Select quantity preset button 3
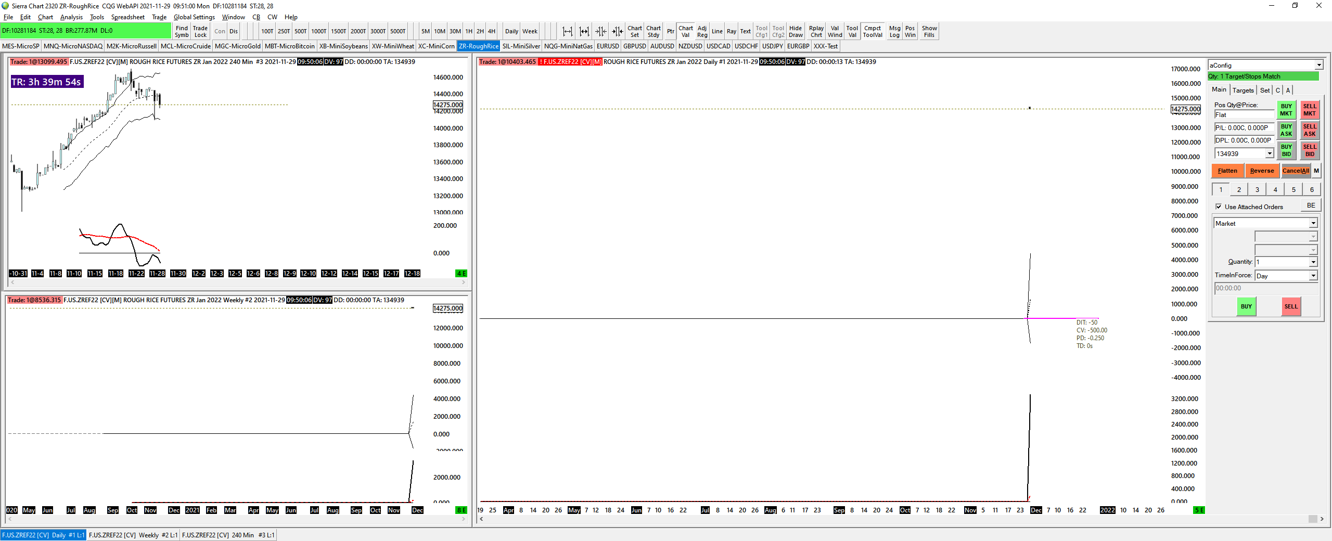Image resolution: width=1332 pixels, height=541 pixels. [x=1257, y=189]
